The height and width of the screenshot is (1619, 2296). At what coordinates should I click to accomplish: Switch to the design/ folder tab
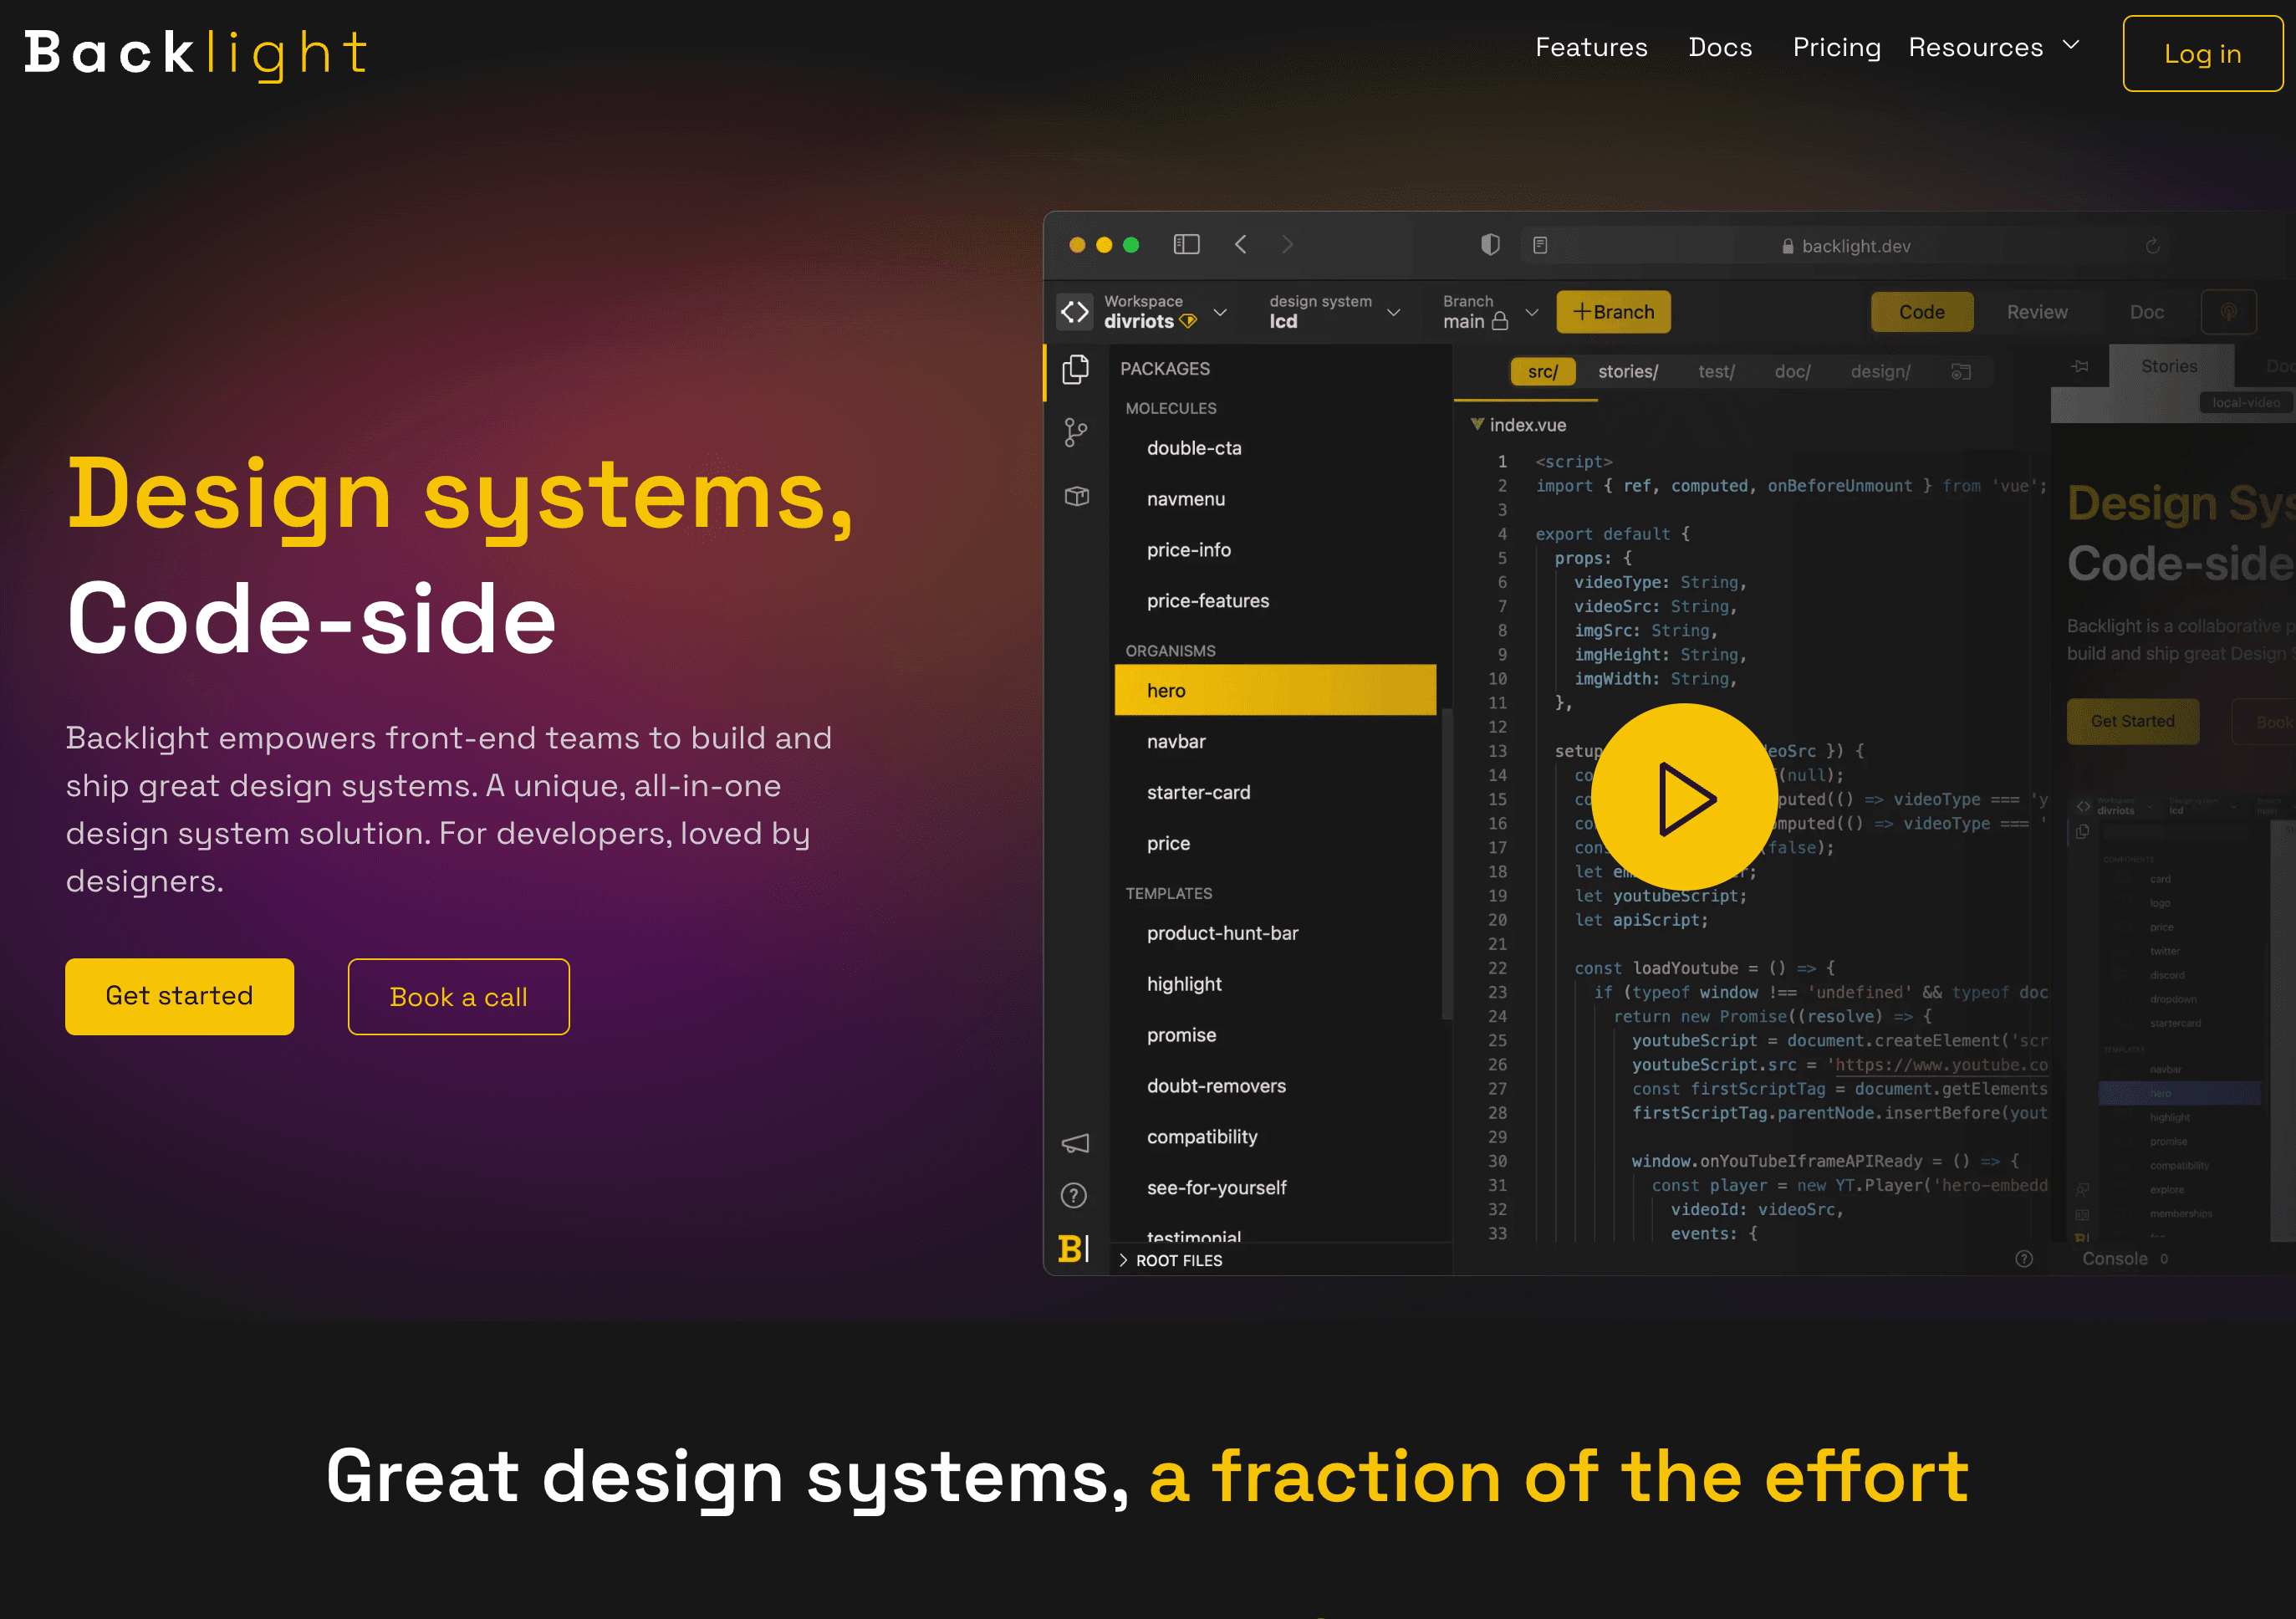click(x=1880, y=371)
